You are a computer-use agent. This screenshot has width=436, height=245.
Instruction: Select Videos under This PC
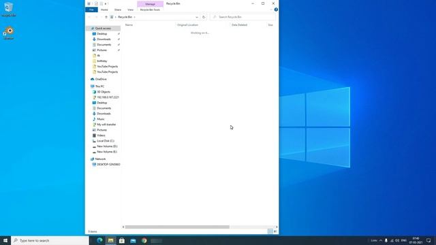click(101, 135)
